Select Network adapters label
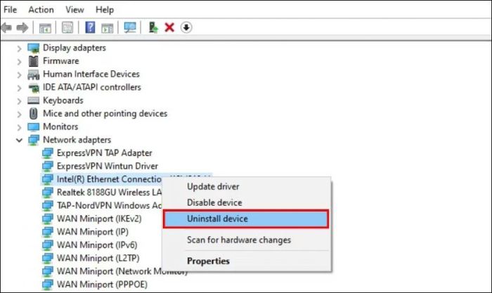The image size is (492, 293). 77,140
